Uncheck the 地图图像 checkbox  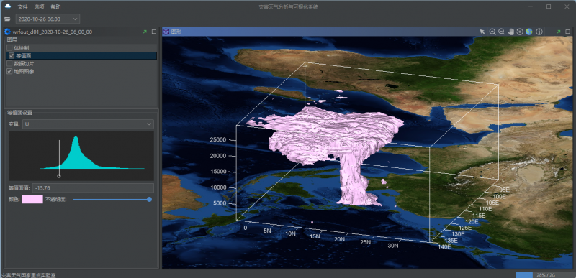pos(9,71)
